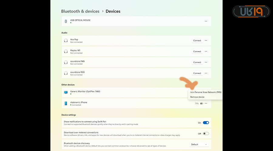Open Bluetooth devices discovery Default dropdown

pos(199,144)
